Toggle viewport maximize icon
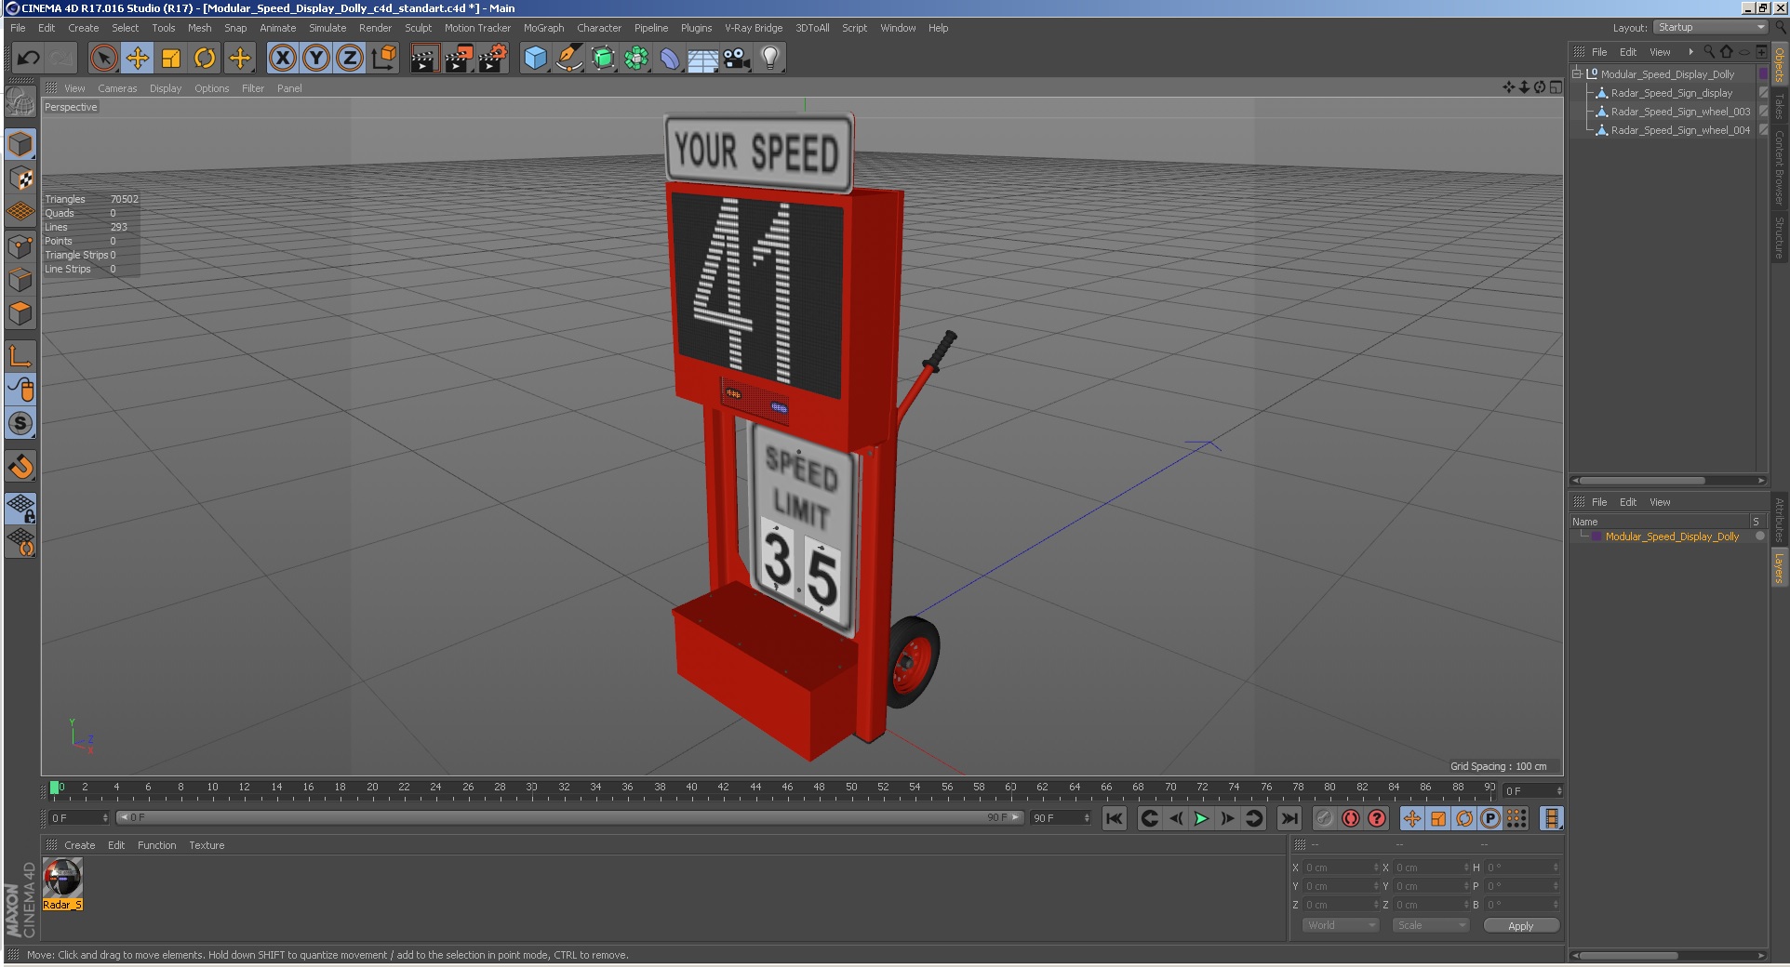This screenshot has width=1790, height=967. tap(1556, 87)
